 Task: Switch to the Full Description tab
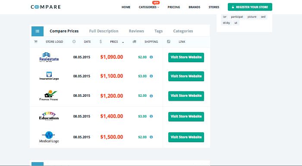[x=104, y=31]
